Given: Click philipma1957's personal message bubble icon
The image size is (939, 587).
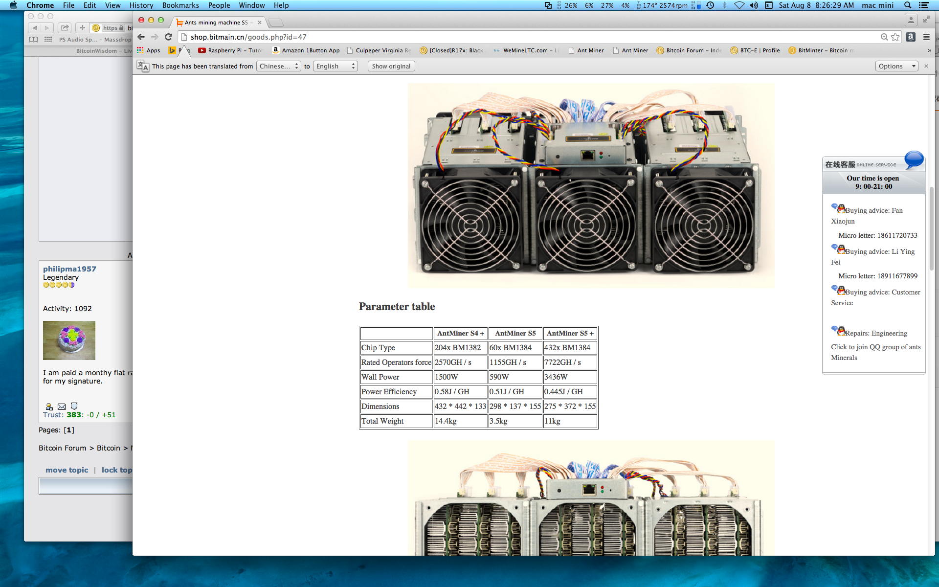Looking at the screenshot, I should [x=74, y=406].
